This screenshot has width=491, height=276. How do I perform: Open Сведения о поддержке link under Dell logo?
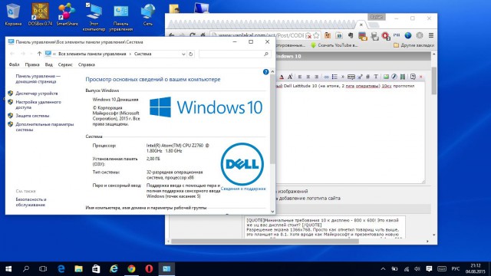coord(243,189)
